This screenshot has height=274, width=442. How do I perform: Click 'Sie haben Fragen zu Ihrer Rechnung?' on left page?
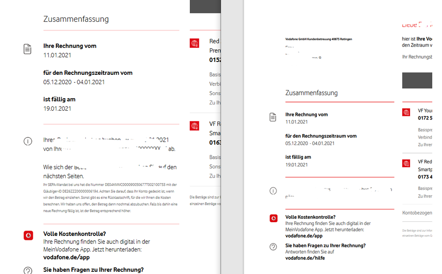tap(93, 270)
